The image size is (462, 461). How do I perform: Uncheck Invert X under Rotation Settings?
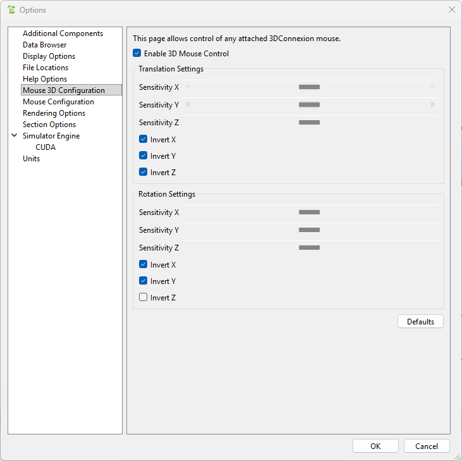coord(143,264)
